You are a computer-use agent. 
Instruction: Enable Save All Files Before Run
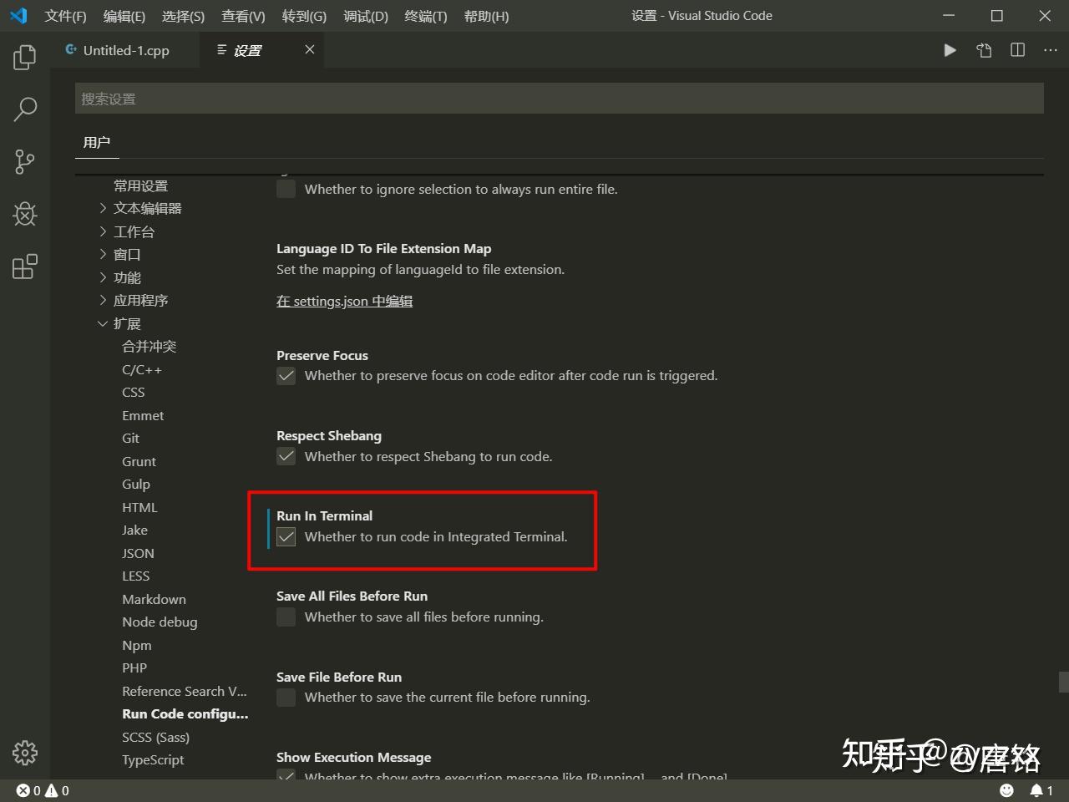tap(286, 617)
